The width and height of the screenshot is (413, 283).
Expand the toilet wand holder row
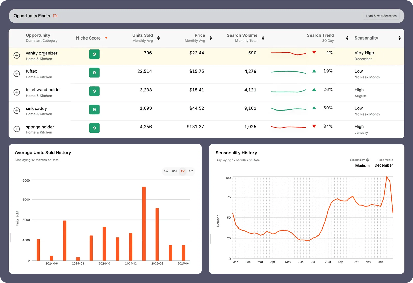[x=17, y=92]
